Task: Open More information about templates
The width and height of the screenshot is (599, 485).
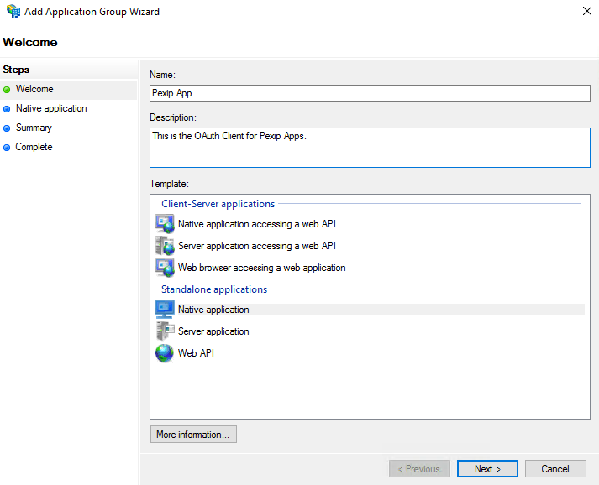Action: point(193,435)
